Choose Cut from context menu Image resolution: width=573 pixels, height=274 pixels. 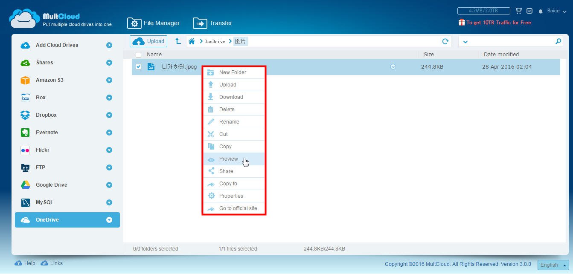[234, 134]
